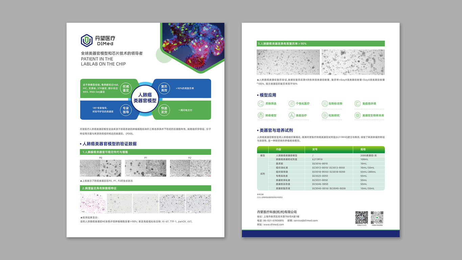Image resolution: width=462 pixels, height=260 pixels.
Task: Click the reference 《人源肺癌类器官培养技术规范》
Action: [271, 197]
